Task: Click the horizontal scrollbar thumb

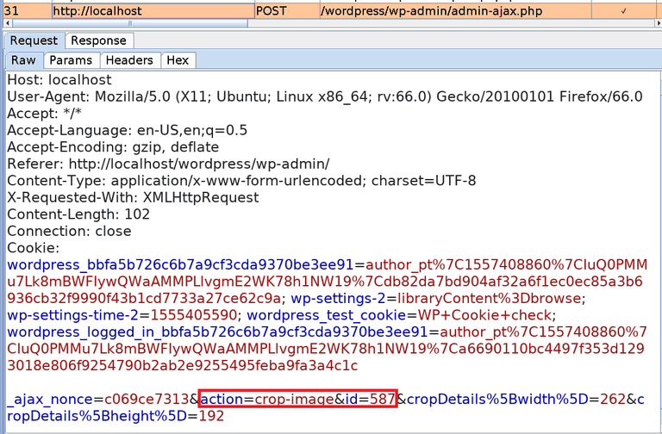Action: (x=129, y=23)
